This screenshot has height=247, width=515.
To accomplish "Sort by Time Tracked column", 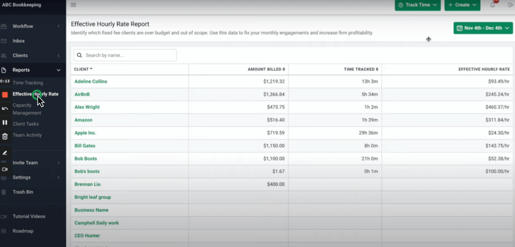I will [x=361, y=69].
